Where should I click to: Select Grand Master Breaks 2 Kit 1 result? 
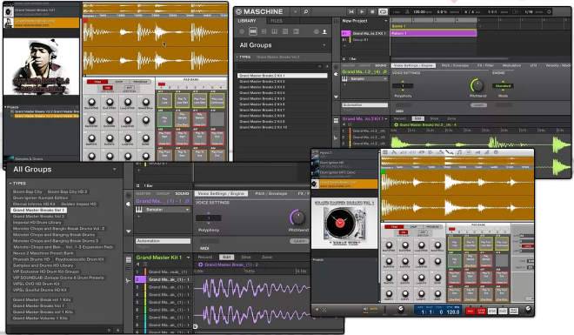[x=283, y=76]
